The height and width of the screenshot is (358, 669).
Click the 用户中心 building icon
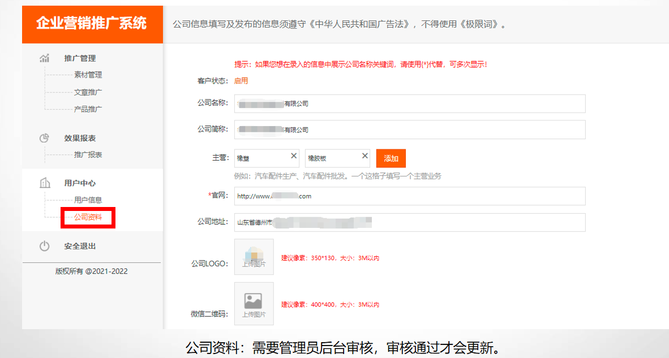[x=44, y=183]
